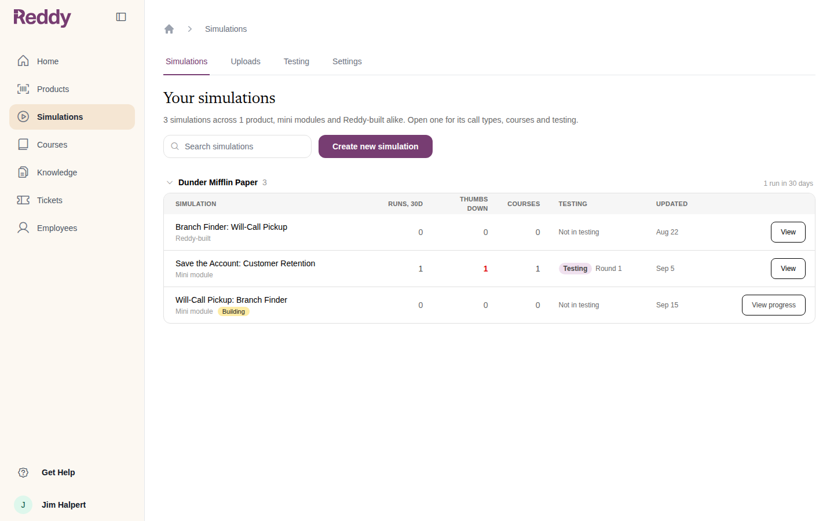Click Save the Account: Customer Retention name
834x521 pixels.
[245, 263]
